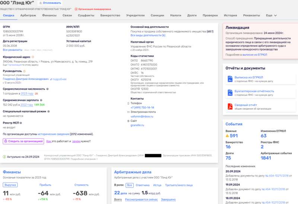
Task: Open the Учредители tab
Action: pyautogui.click(x=135, y=15)
